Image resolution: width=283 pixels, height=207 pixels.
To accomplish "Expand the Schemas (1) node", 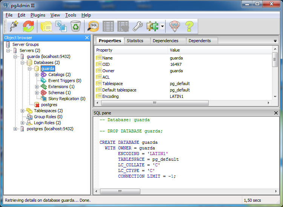I will coord(37,93).
